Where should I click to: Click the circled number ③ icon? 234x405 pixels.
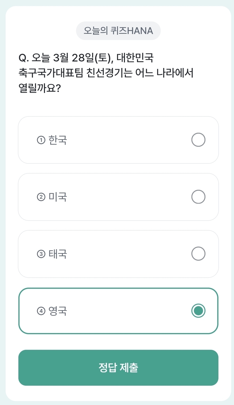click(x=41, y=254)
